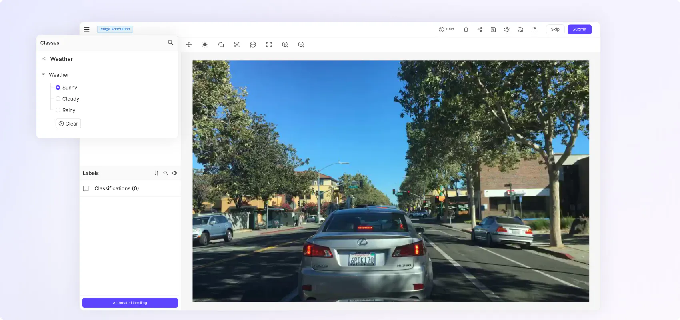Toggle label visibility eye icon

(175, 173)
